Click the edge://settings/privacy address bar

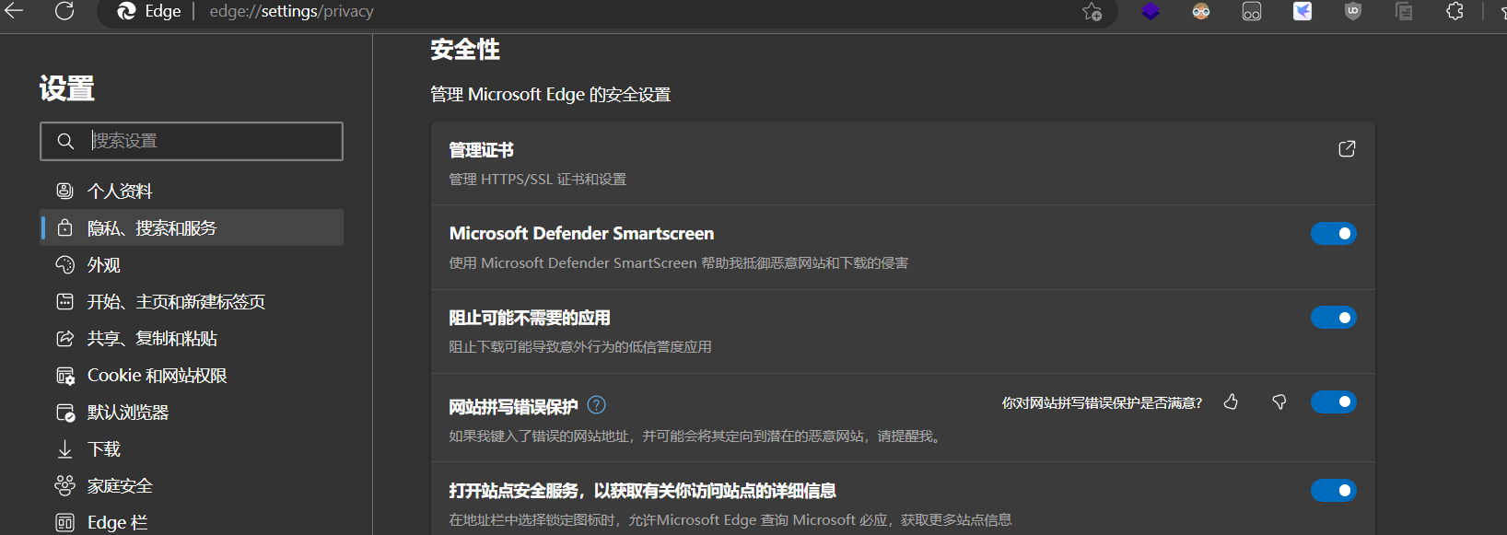608,11
